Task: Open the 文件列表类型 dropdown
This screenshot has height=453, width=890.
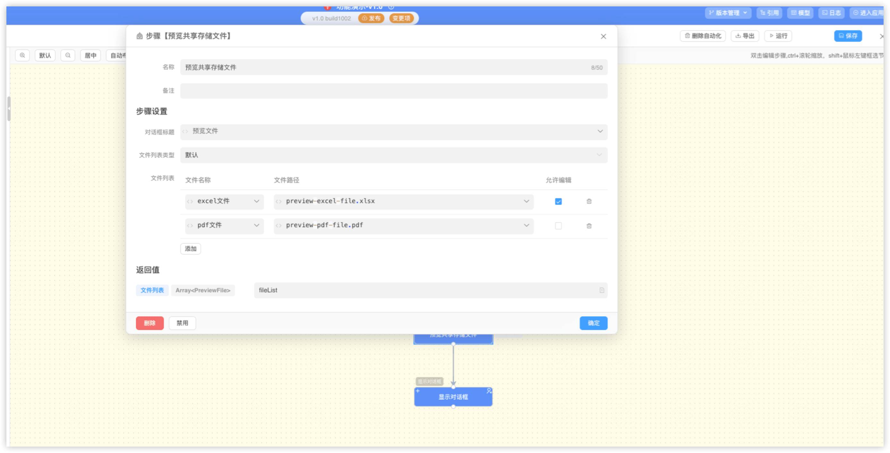Action: point(599,155)
